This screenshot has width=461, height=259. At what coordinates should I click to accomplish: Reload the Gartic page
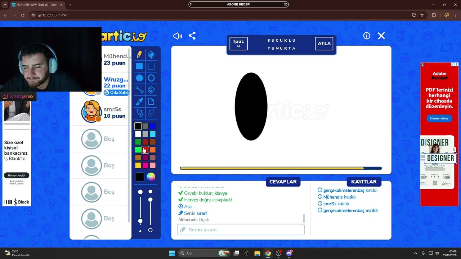[x=23, y=15]
